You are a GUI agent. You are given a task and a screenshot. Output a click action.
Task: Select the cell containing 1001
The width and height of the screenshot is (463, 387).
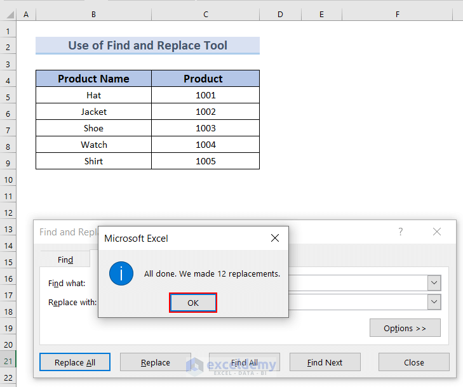tap(206, 95)
